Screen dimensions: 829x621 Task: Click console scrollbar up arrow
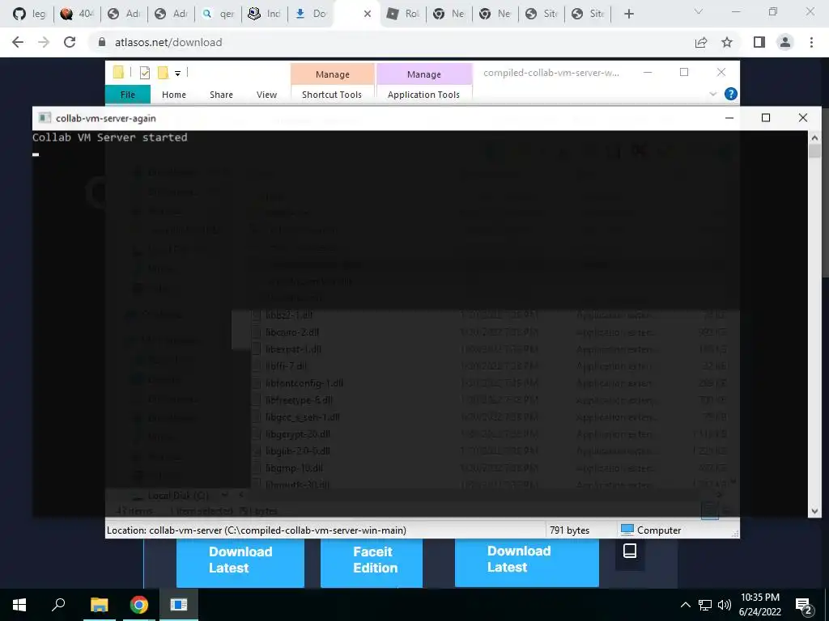click(814, 137)
